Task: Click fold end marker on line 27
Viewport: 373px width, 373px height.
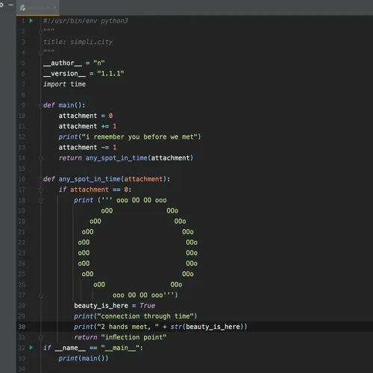Action: pyautogui.click(x=41, y=295)
